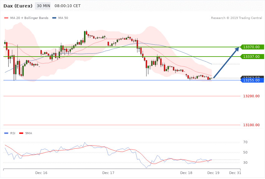Click the RSI 70 axis value
Image resolution: width=265 pixels, height=179 pixels.
pos(245,142)
